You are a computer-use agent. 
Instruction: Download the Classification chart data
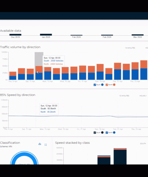(x=40, y=144)
